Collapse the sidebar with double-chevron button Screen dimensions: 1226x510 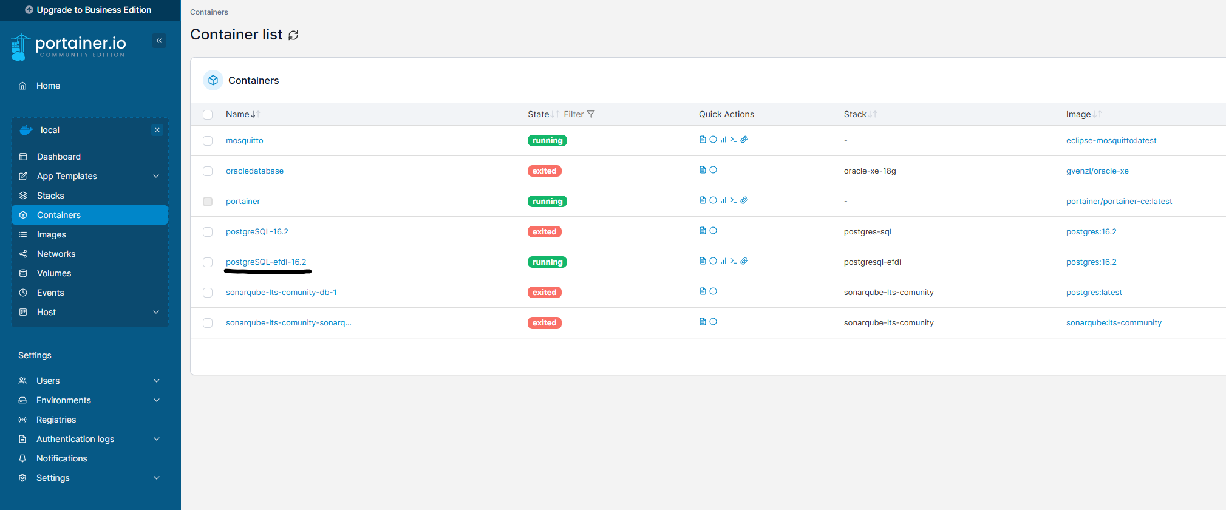coord(159,41)
